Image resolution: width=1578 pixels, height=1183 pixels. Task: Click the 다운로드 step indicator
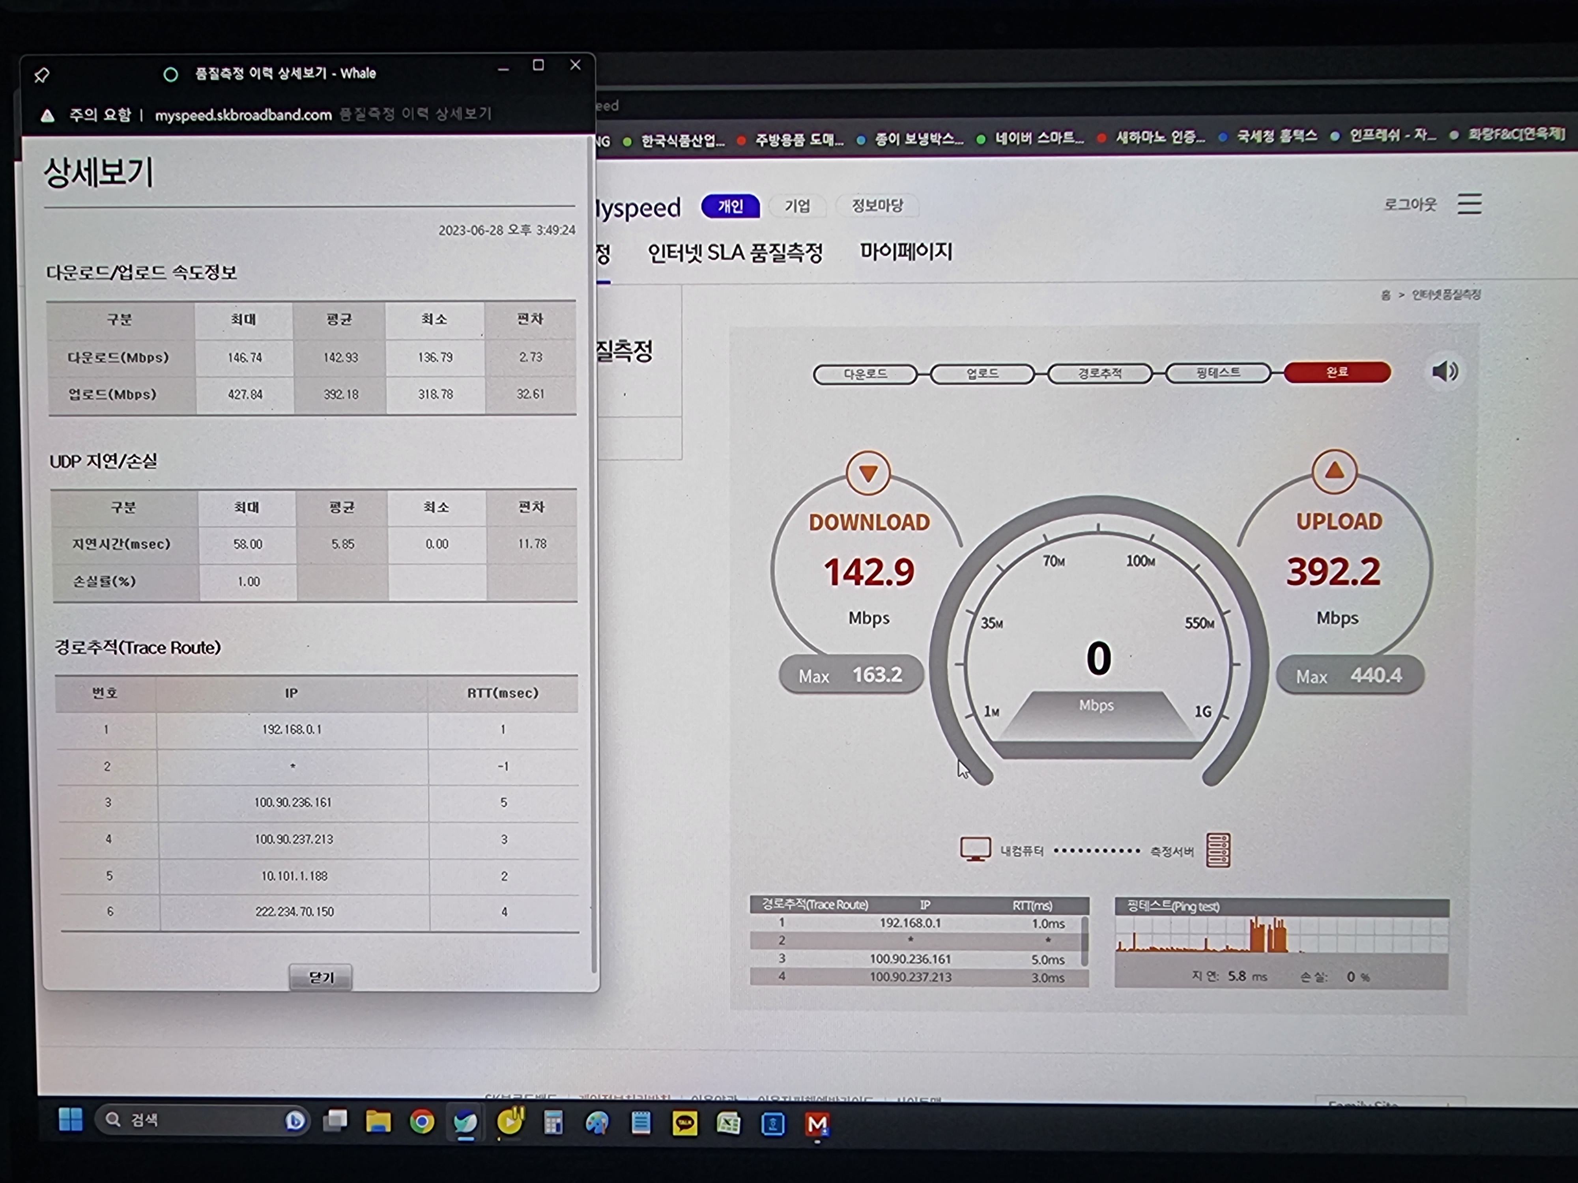865,374
